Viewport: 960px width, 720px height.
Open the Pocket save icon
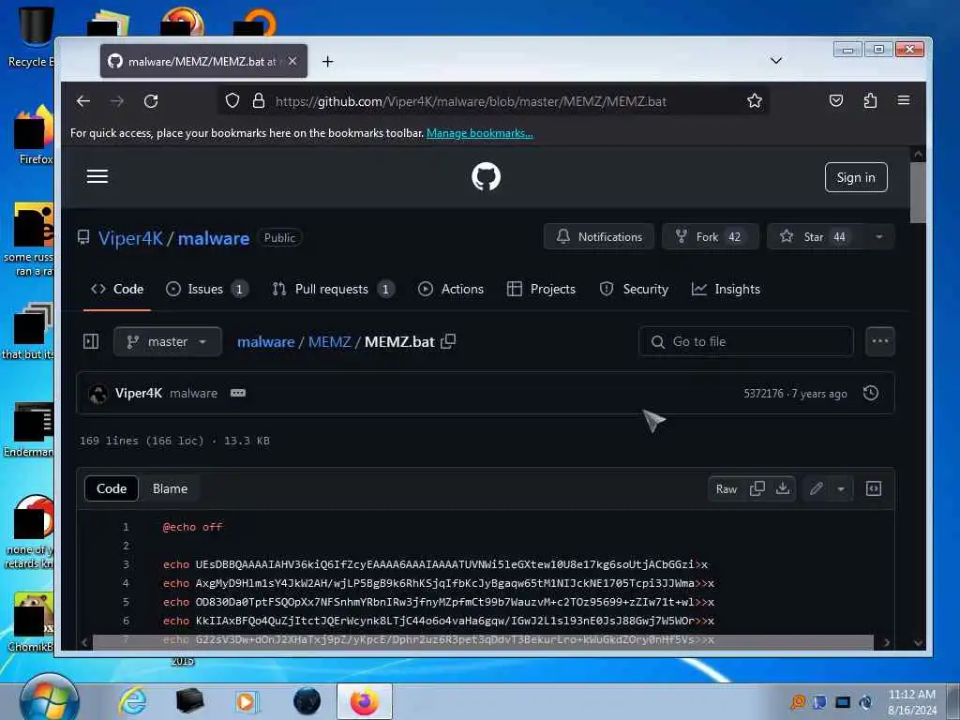pos(835,100)
